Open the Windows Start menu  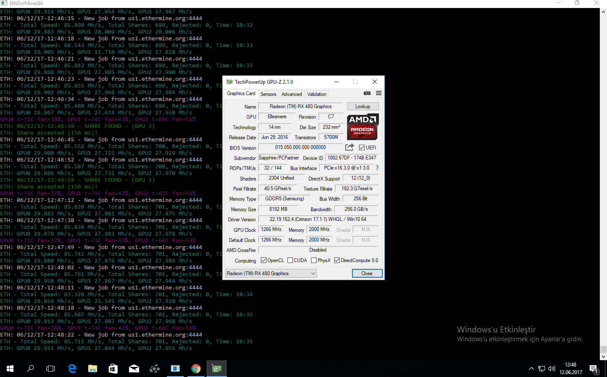point(10,369)
